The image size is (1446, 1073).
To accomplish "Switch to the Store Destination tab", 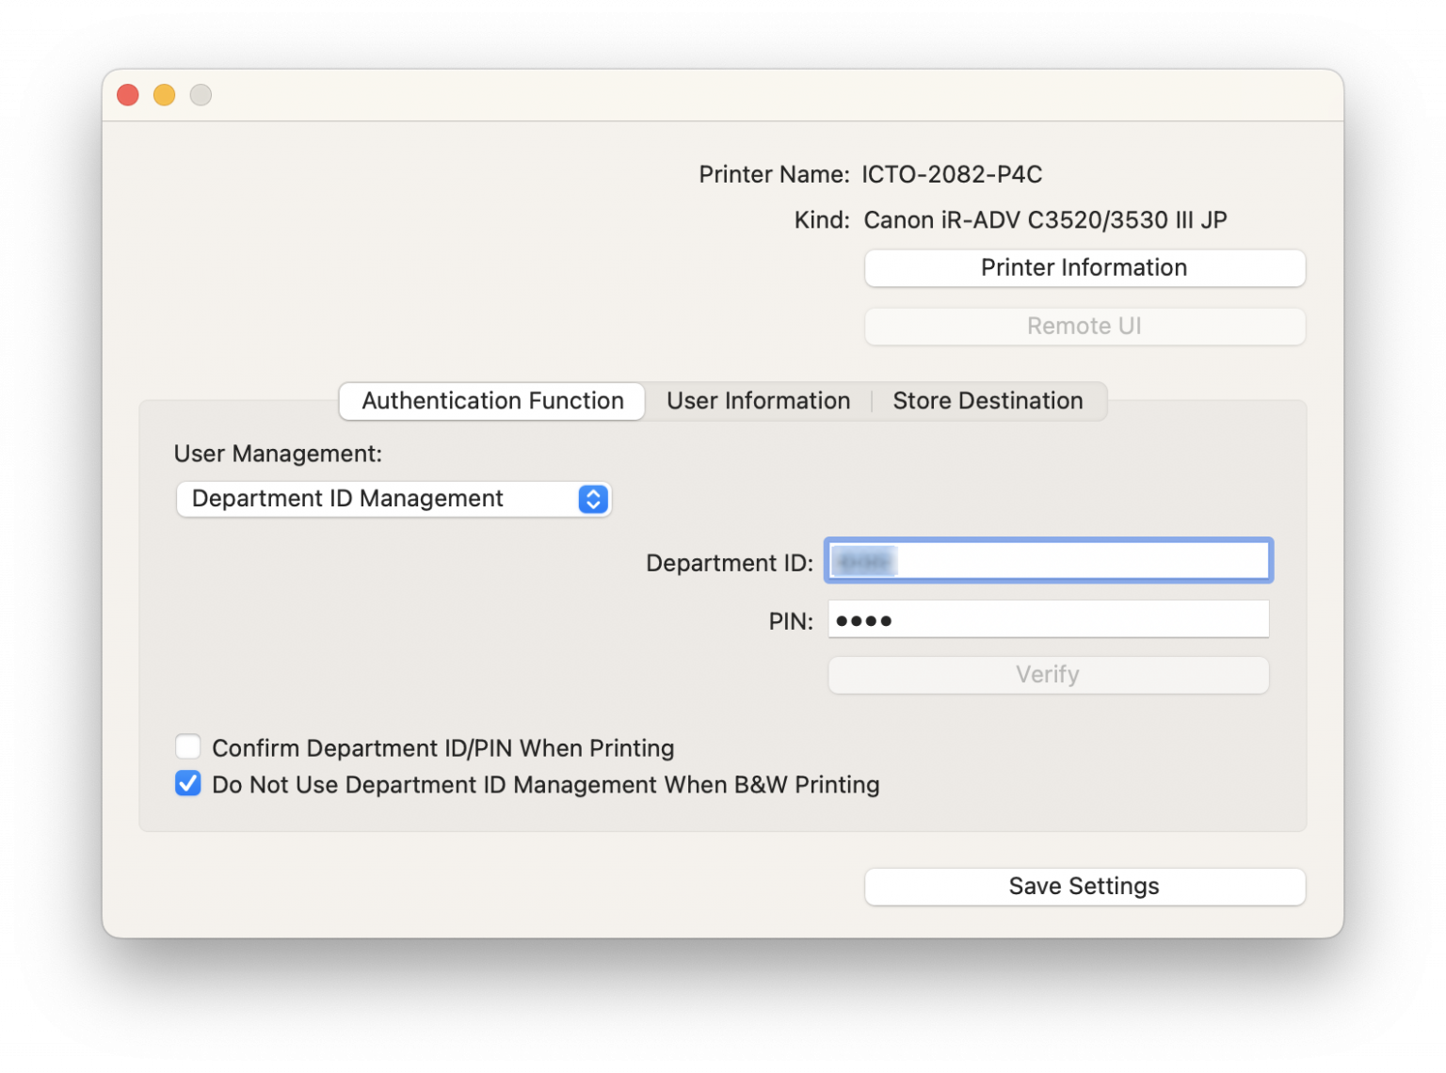I will point(988,400).
